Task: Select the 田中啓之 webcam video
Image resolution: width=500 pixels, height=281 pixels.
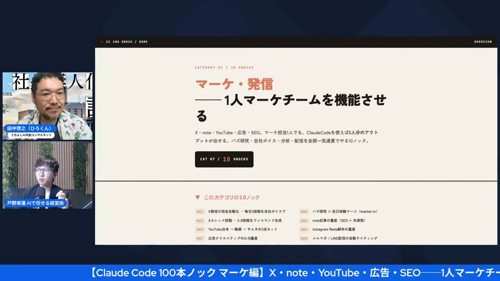Action: pos(47,106)
